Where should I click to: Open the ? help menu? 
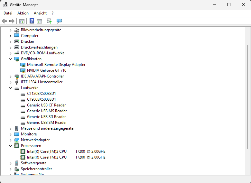click(53, 13)
